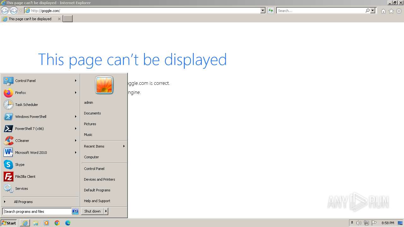Viewport: 404px width, 227px height.
Task: Launch Google Chrome from taskbar
Action: pos(57,223)
